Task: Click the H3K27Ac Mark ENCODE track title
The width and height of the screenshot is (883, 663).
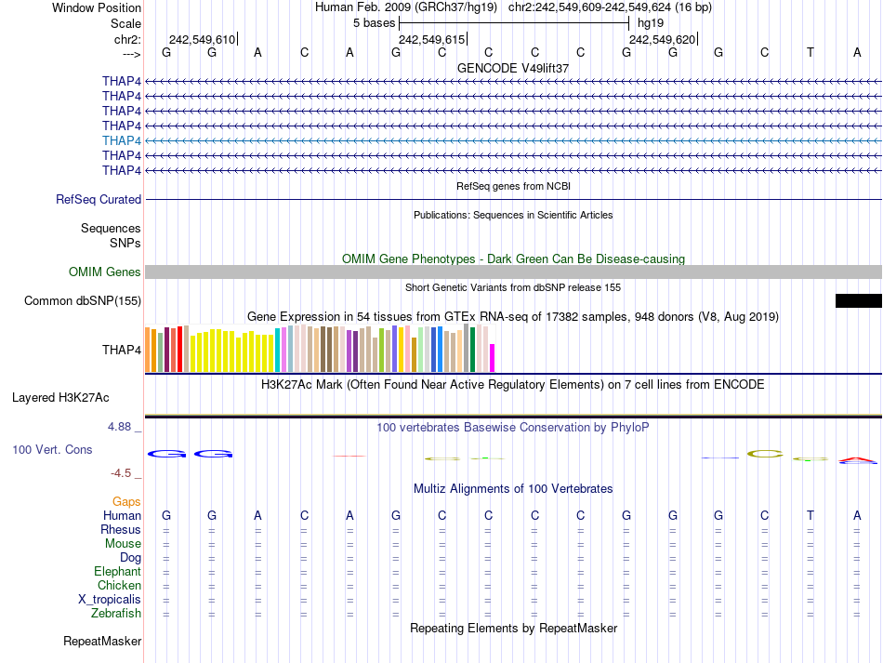Action: 513,385
